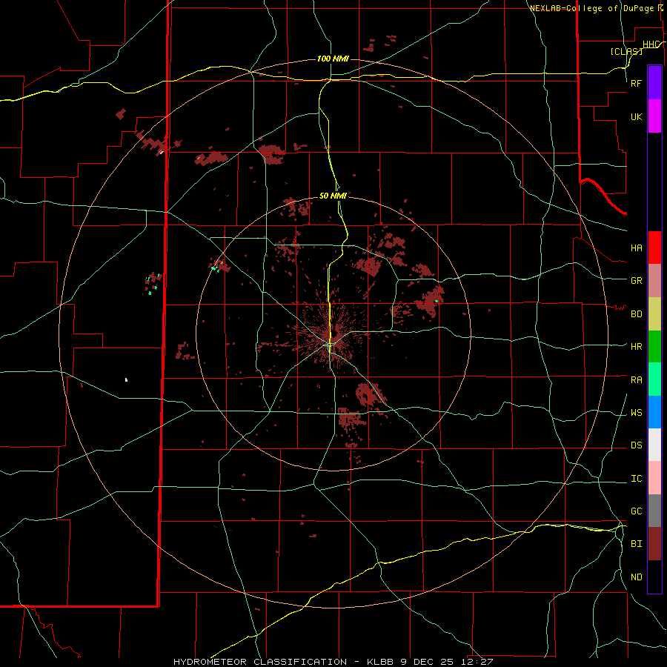Click the 12:27 time stamp

(476, 662)
